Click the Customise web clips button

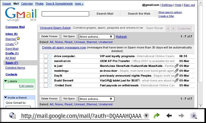click(184, 28)
